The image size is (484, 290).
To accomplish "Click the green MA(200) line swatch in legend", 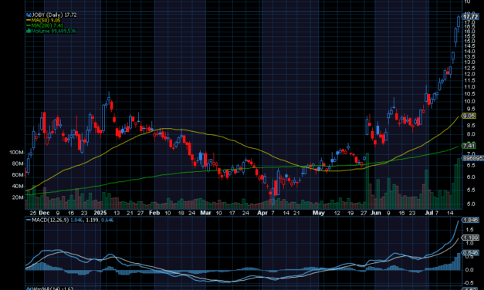I will click(x=29, y=25).
